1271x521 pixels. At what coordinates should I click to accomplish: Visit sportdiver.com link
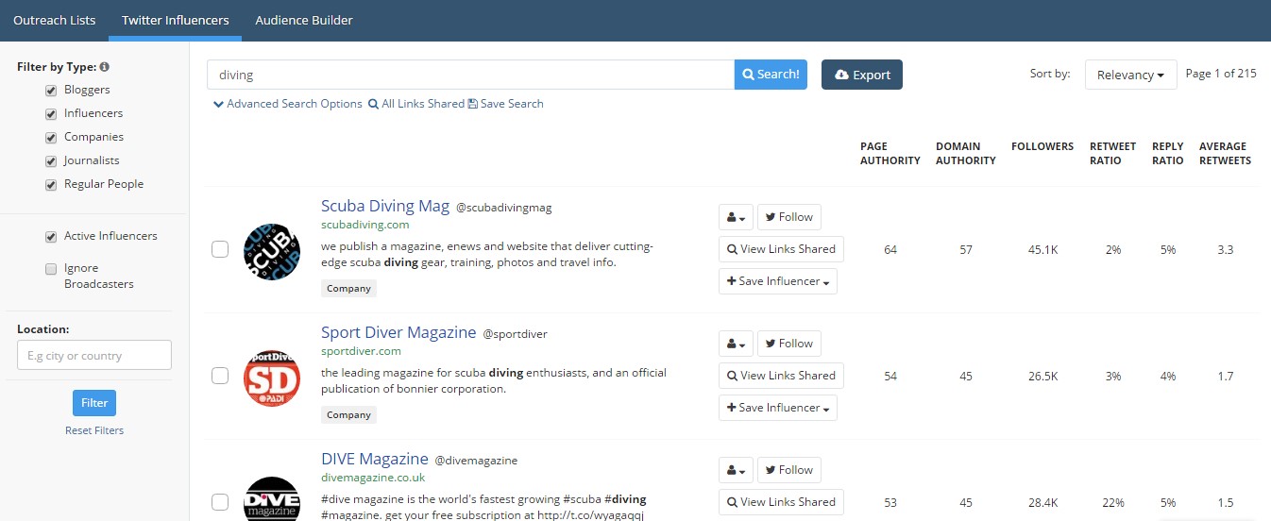(361, 351)
